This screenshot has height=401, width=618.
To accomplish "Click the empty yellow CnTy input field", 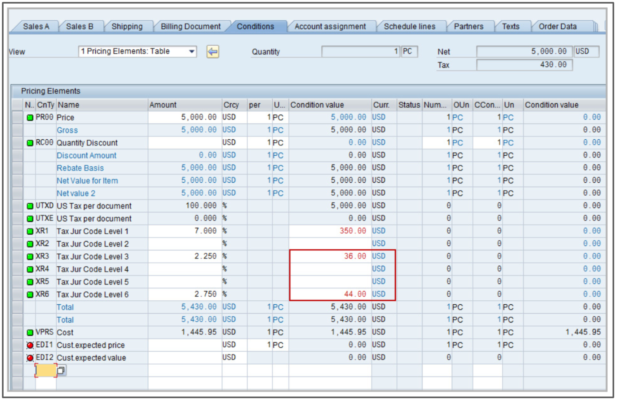I will 46,370.
